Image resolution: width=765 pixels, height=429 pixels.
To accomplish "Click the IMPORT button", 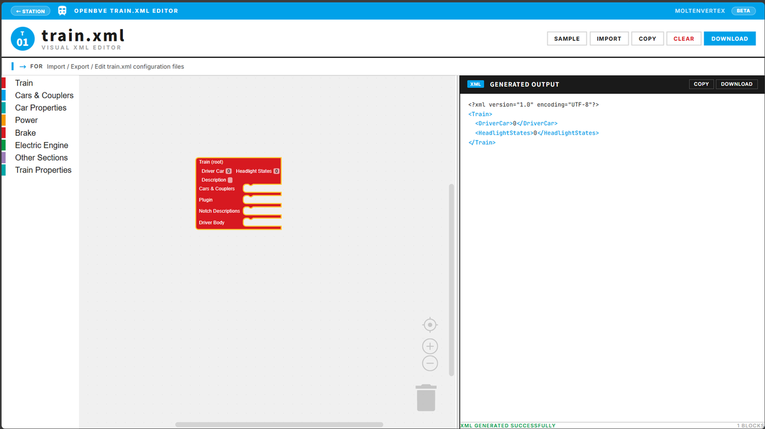I will [609, 38].
